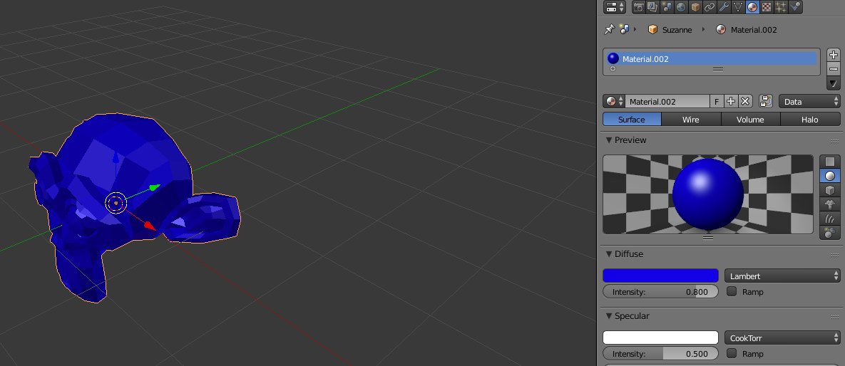Open the Material properties tab

752,7
